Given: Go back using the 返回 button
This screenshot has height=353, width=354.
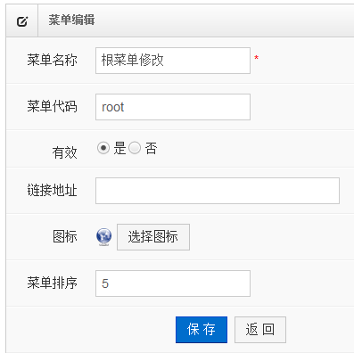Looking at the screenshot, I should pyautogui.click(x=260, y=330).
